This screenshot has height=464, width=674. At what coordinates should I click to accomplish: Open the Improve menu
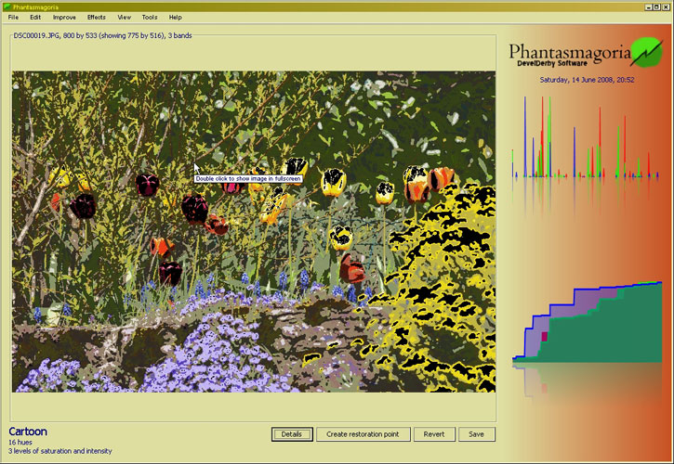[x=64, y=17]
